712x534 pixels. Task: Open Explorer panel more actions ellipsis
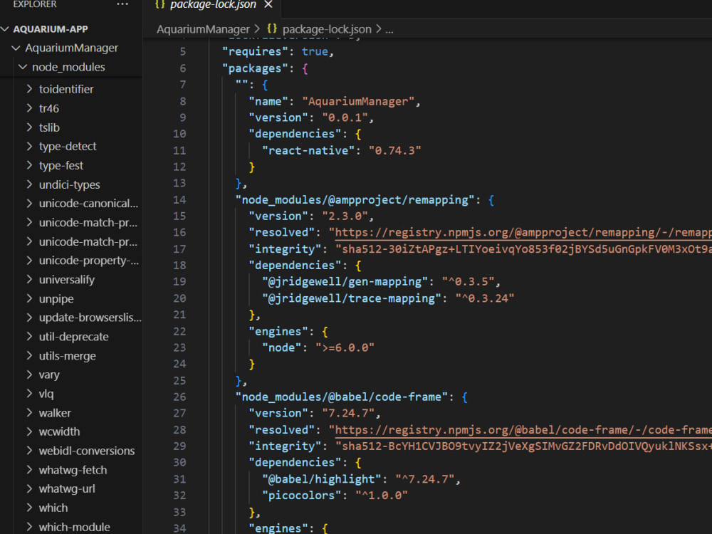tap(122, 4)
